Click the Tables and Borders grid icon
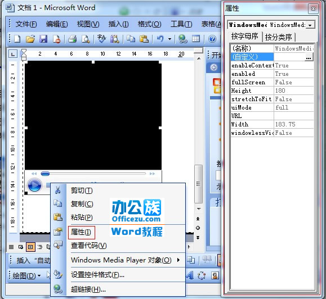The width and height of the screenshot is (326, 299). [x=196, y=39]
